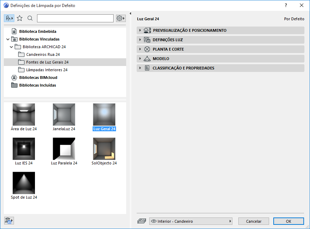Click Candeeiros Rua 24 folder icon

pos(21,54)
